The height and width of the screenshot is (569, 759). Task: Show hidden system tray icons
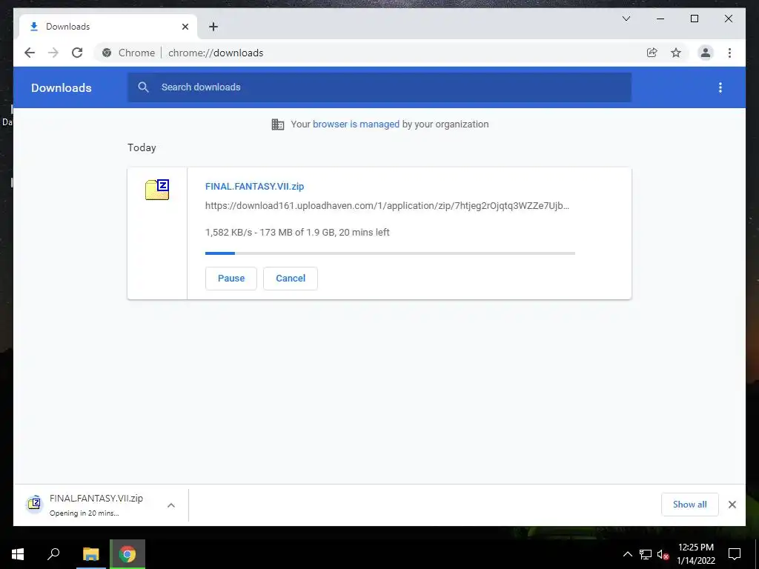pyautogui.click(x=627, y=554)
